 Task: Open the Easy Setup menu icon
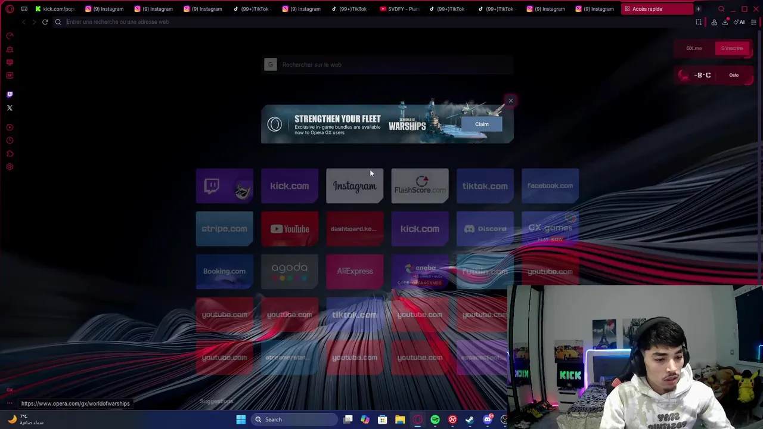753,22
